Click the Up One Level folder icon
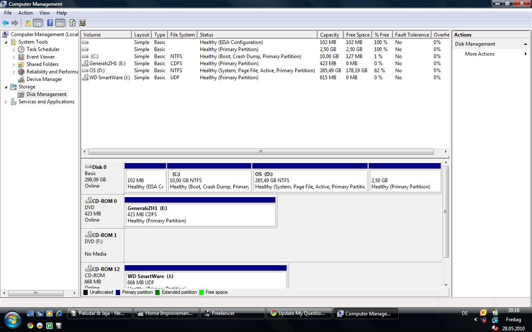The width and height of the screenshot is (532, 332). point(27,23)
